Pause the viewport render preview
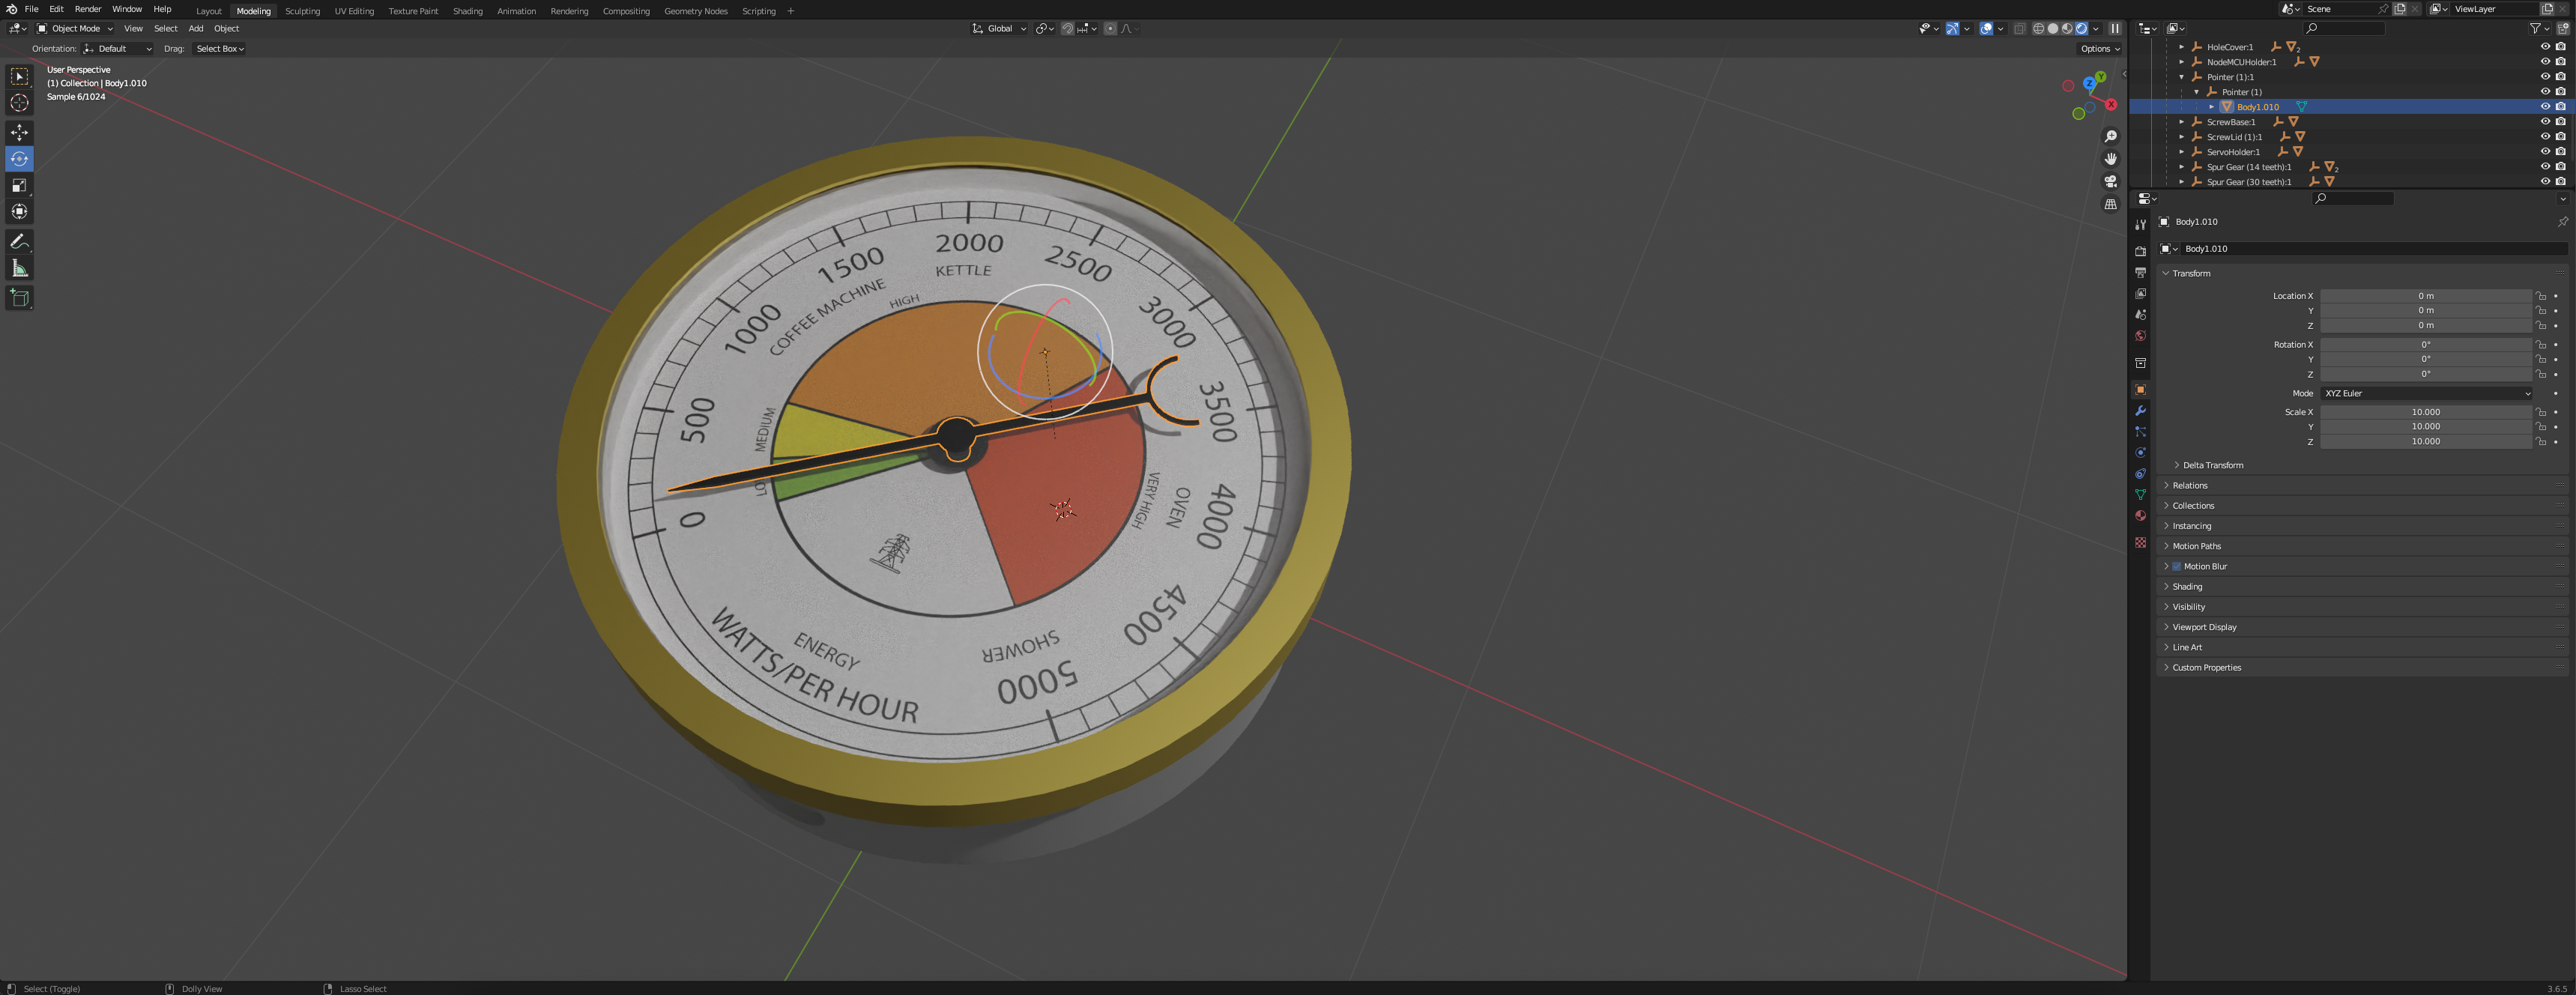The image size is (2576, 995). pos(2114,28)
